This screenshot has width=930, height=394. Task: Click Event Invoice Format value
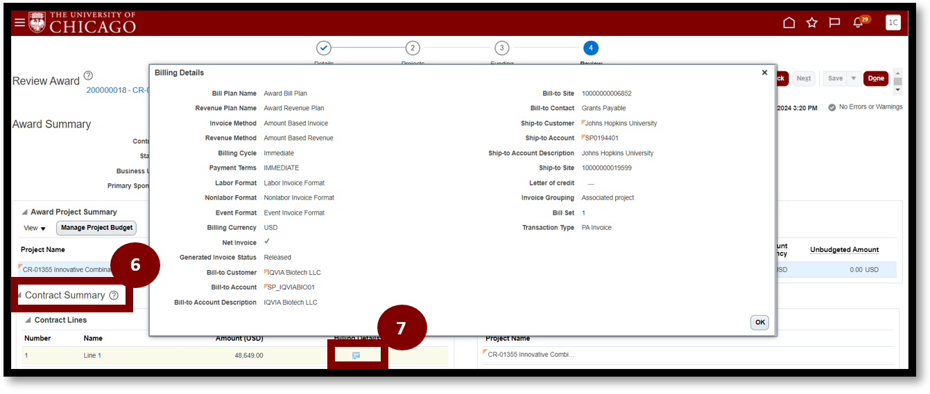pos(294,213)
